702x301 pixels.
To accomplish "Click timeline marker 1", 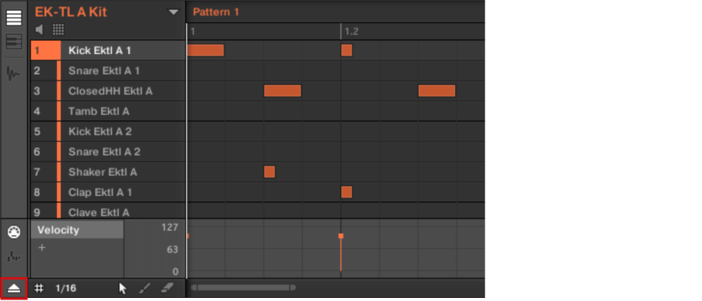I will pyautogui.click(x=193, y=32).
